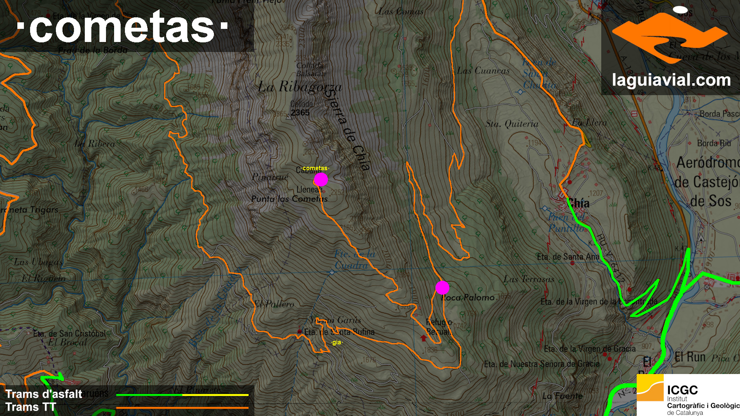Click the Trams d'asfalt legend label
Viewport: 740px width, 416px height.
tap(44, 394)
